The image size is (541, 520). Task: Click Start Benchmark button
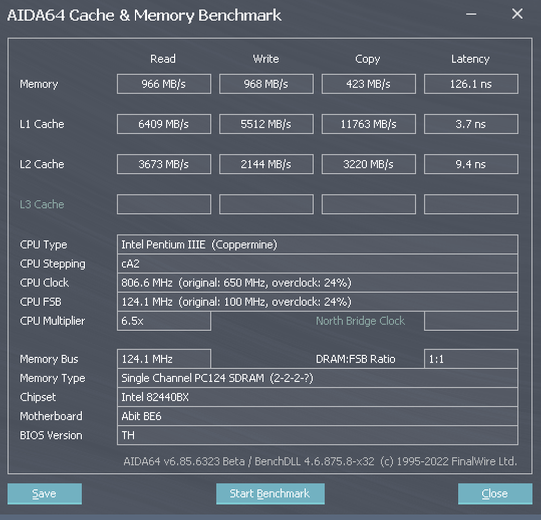(x=270, y=494)
